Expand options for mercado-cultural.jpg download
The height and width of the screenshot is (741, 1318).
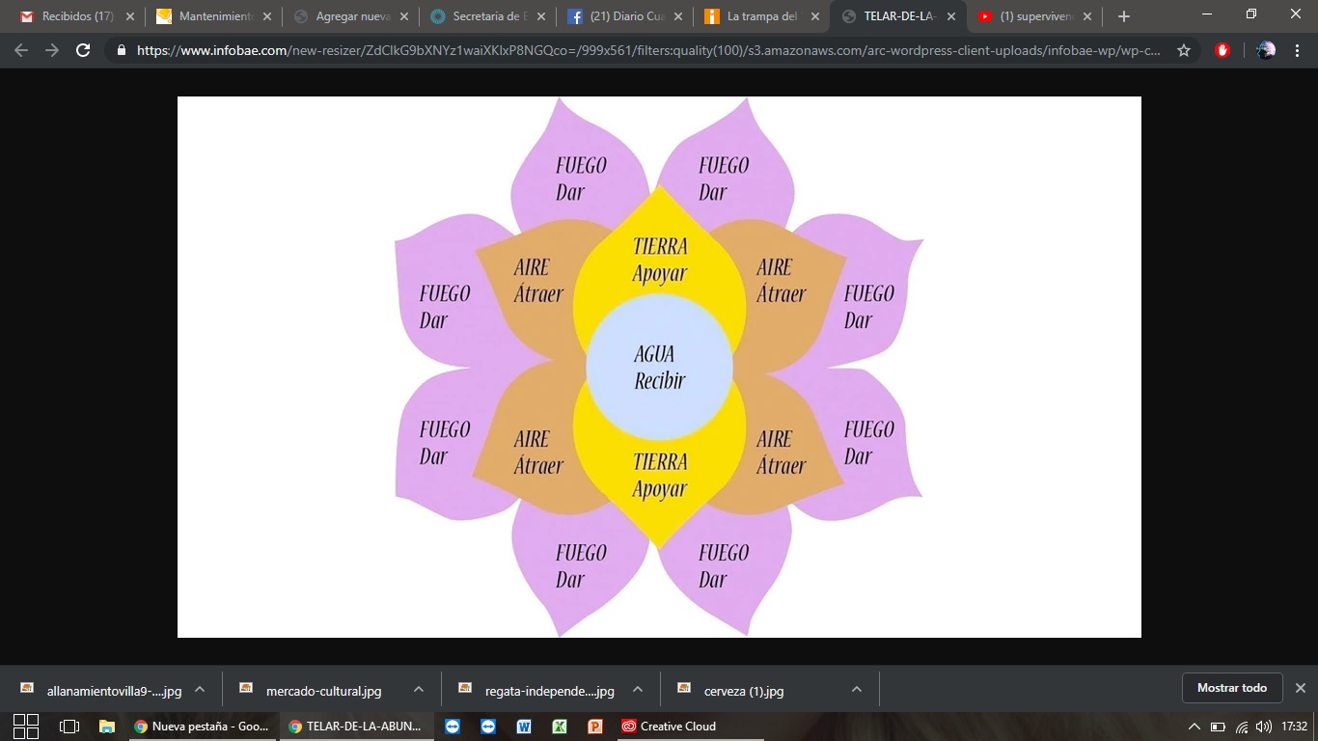tap(419, 689)
